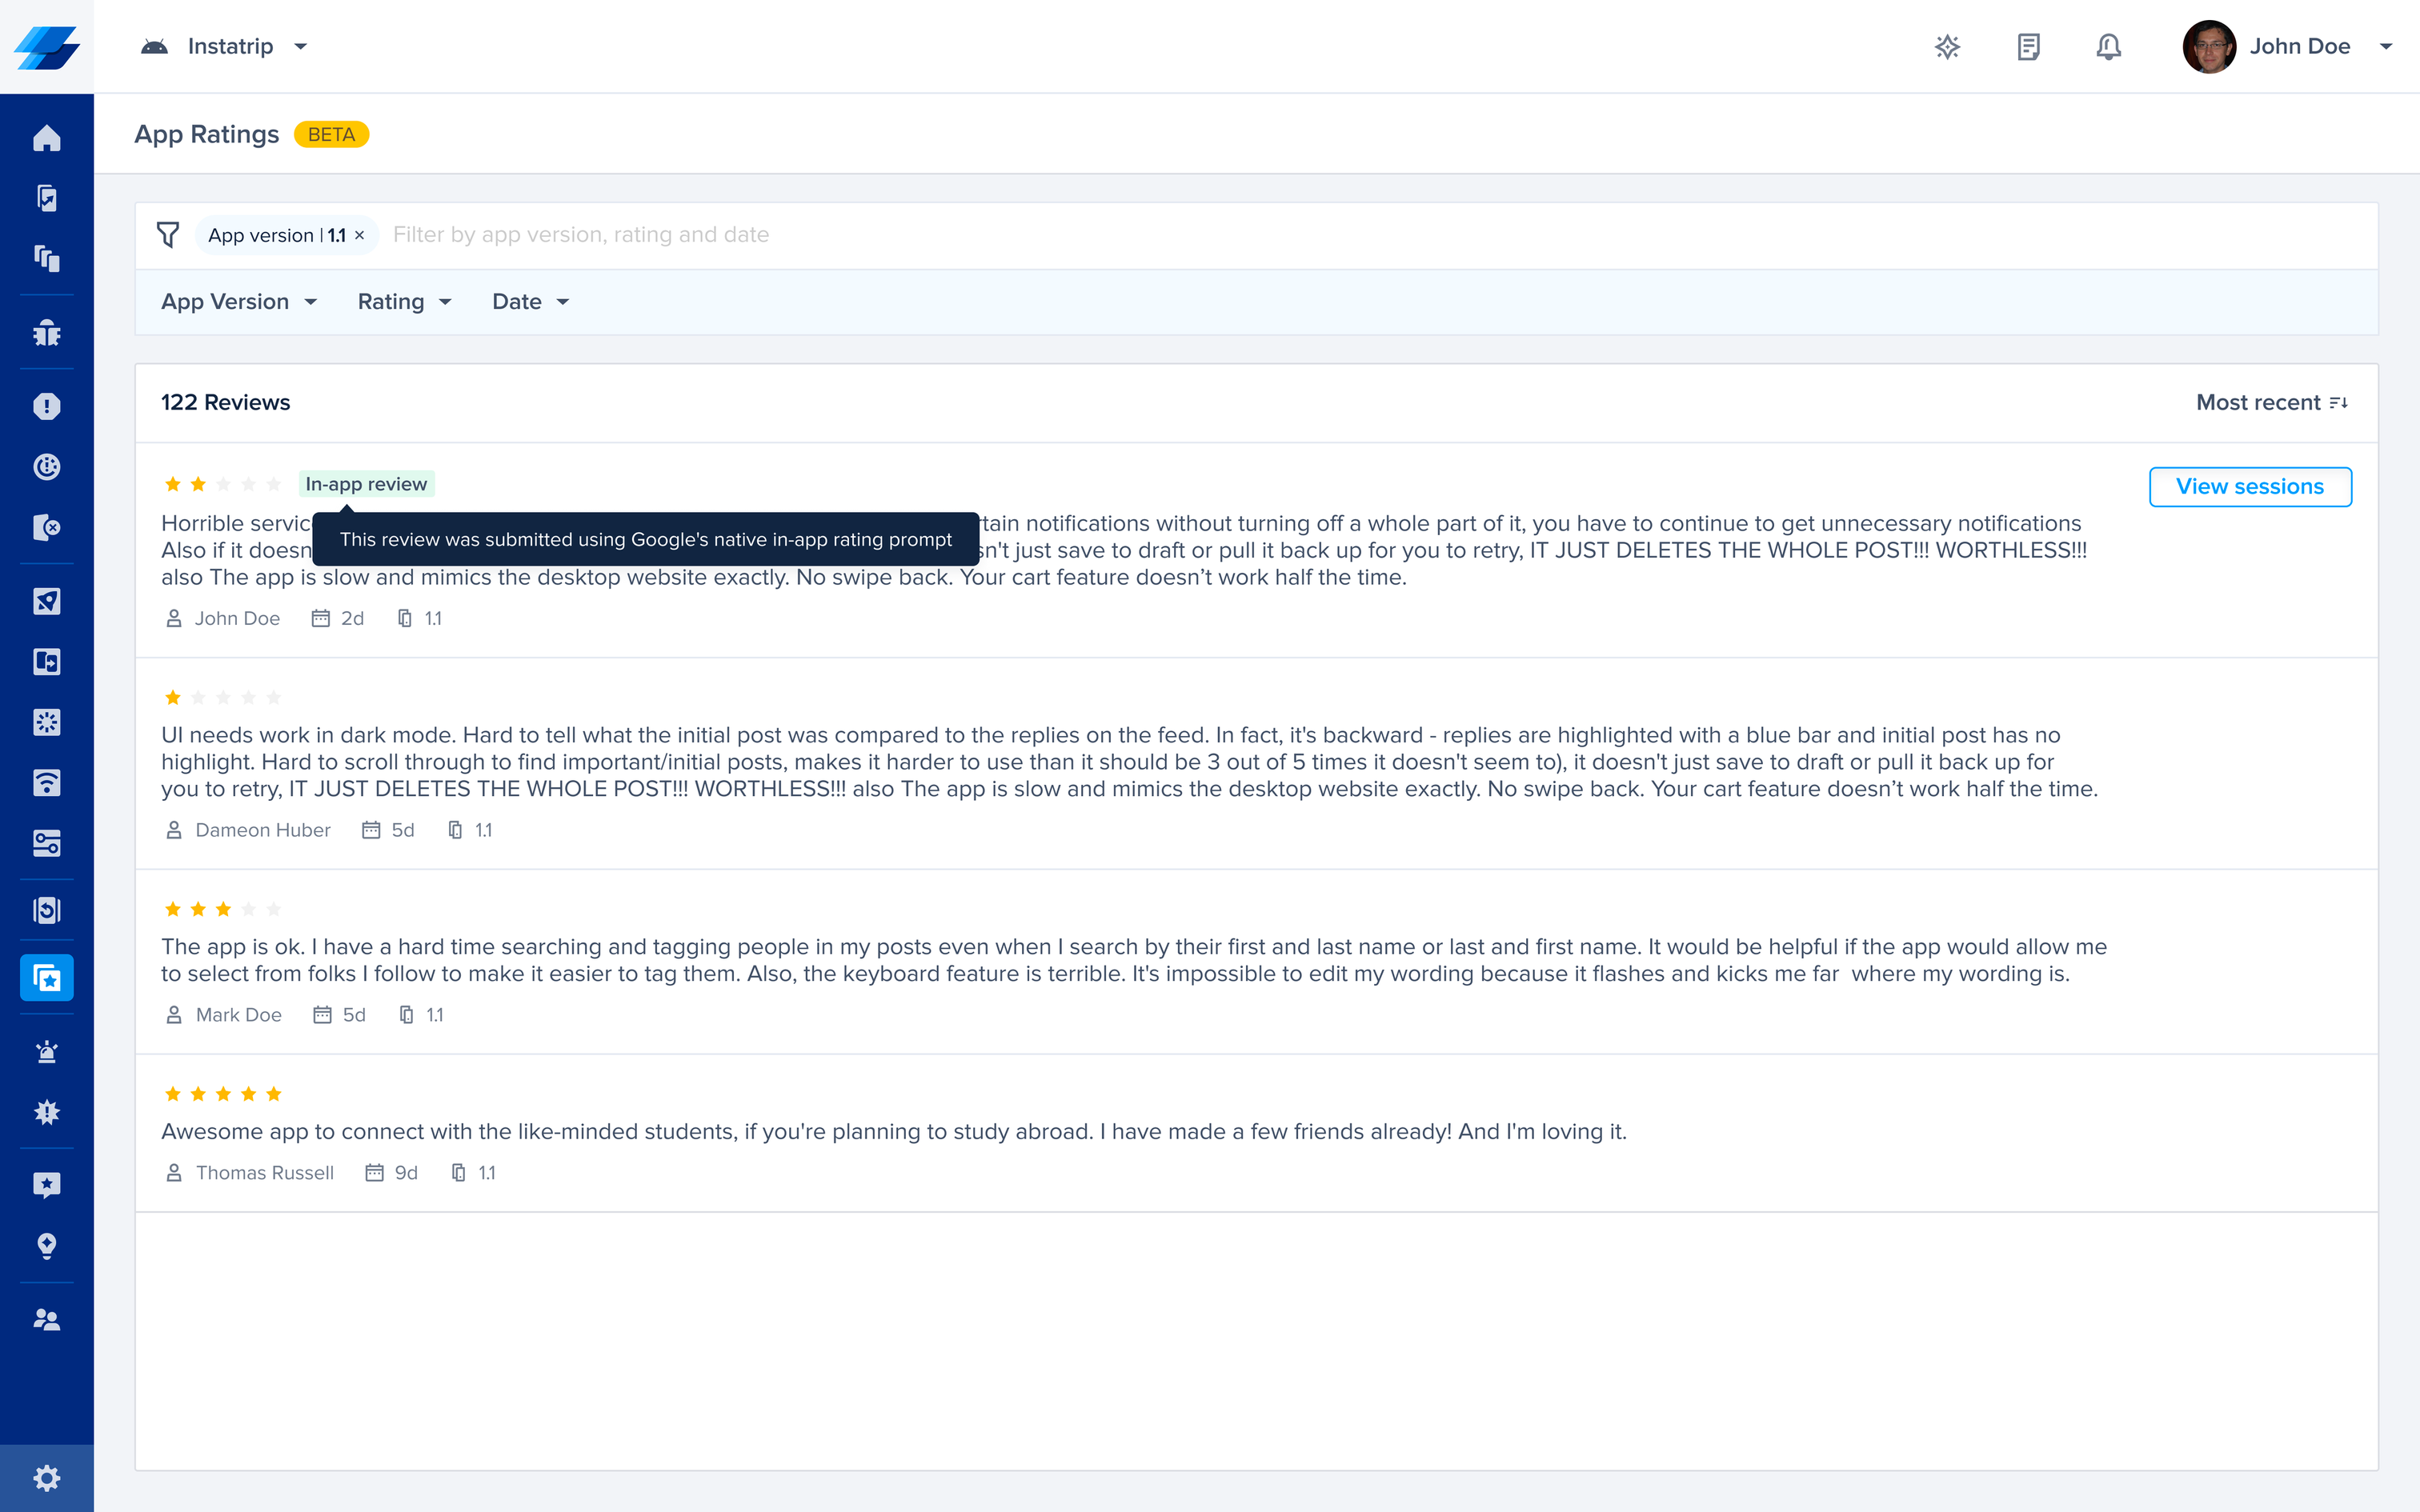This screenshot has height=1512, width=2420.
Task: Open settings gear at sidebar bottom
Action: 46,1477
